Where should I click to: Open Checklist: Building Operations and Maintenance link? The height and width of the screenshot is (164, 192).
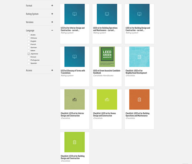tap(137, 114)
